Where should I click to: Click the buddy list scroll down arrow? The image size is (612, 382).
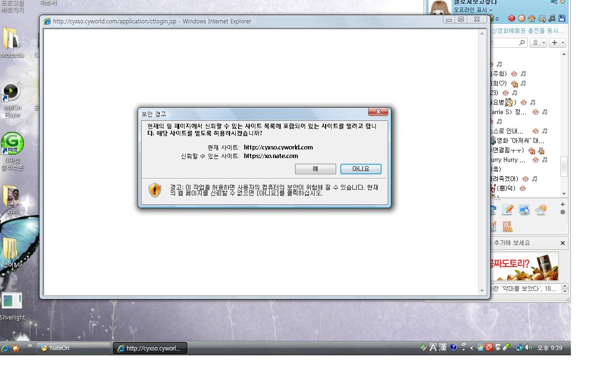tap(564, 193)
